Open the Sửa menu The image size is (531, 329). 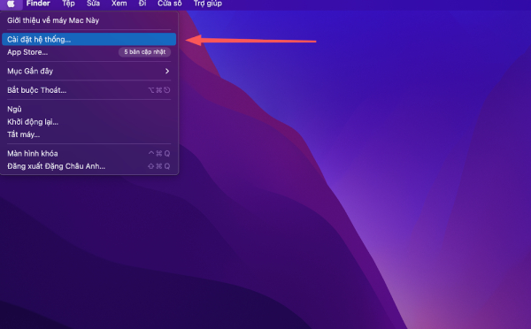(93, 4)
